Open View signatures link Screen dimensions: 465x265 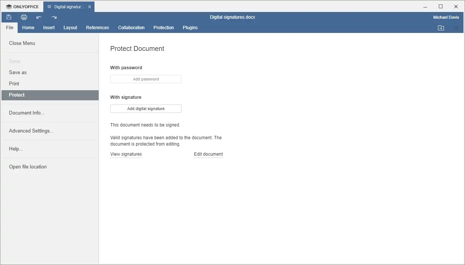click(126, 154)
